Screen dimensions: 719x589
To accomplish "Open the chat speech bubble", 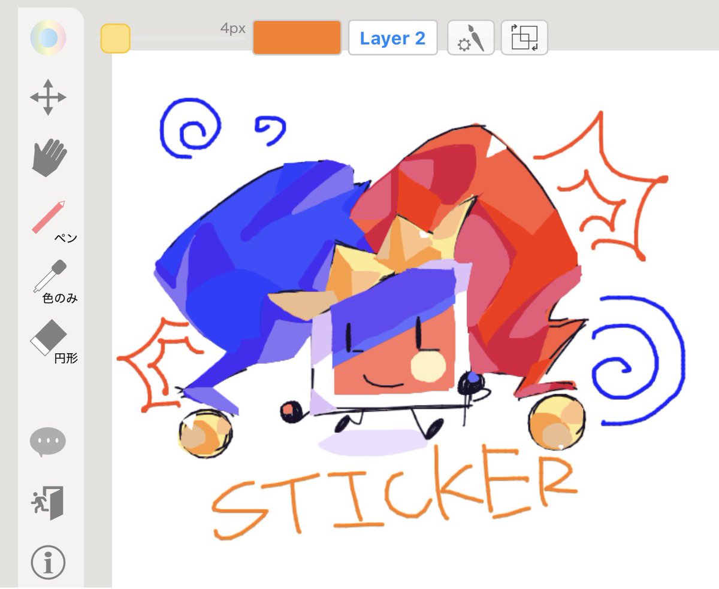I will coord(48,443).
